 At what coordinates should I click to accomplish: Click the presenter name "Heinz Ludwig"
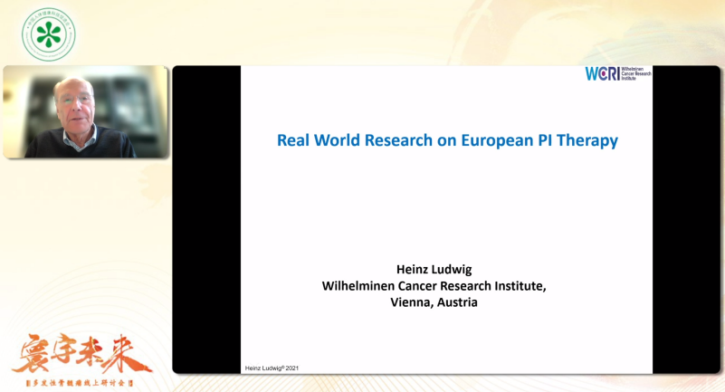tap(434, 269)
